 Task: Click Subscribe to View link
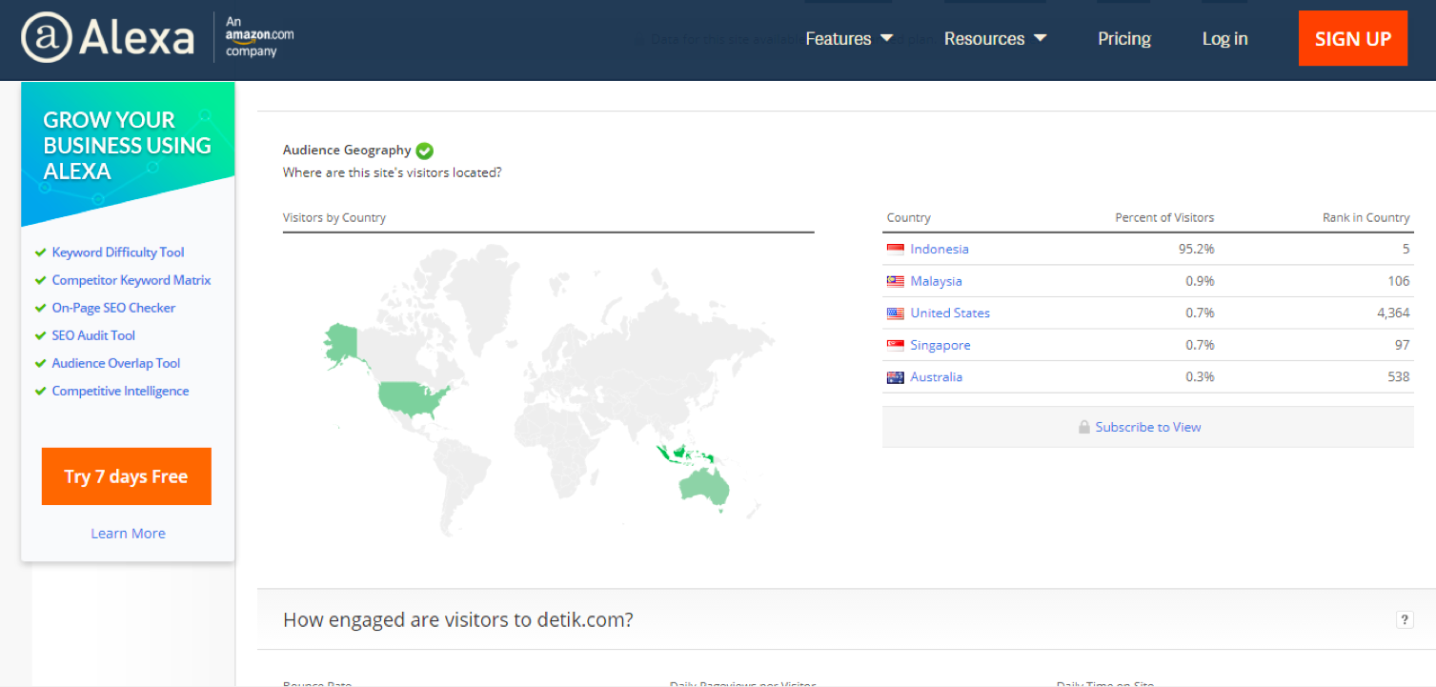click(1148, 427)
